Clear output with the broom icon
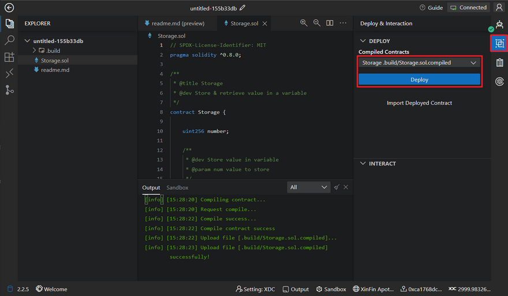508x296 pixels. tap(337, 187)
